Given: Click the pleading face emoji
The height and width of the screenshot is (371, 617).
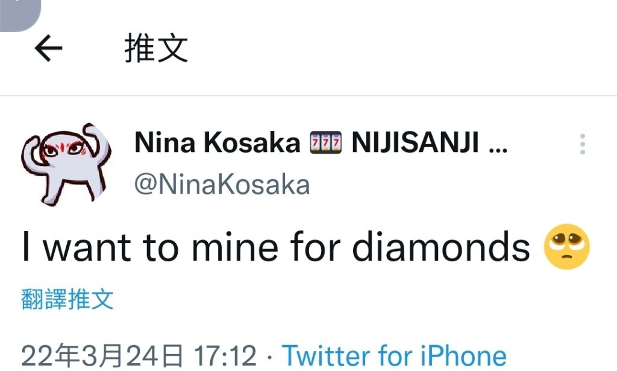Looking at the screenshot, I should 566,247.
